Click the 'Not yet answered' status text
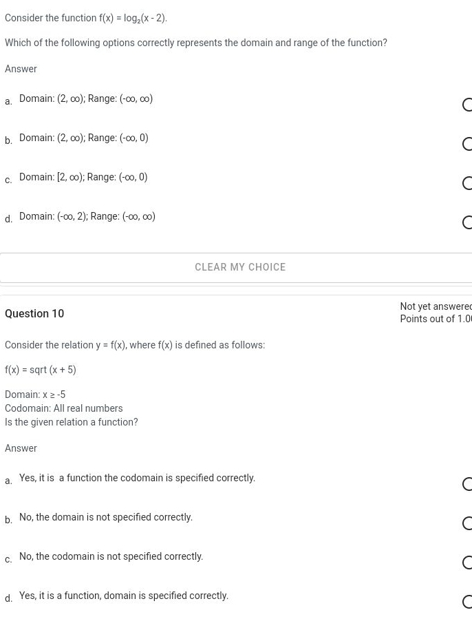The width and height of the screenshot is (472, 630). (436, 306)
